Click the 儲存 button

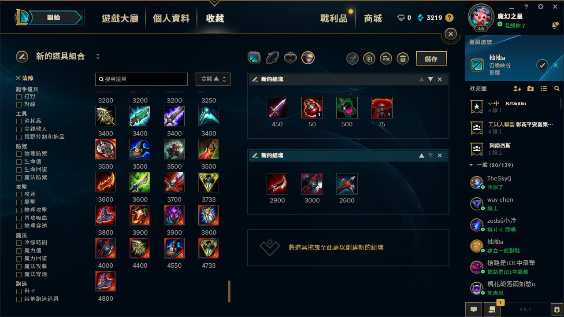[x=431, y=59]
